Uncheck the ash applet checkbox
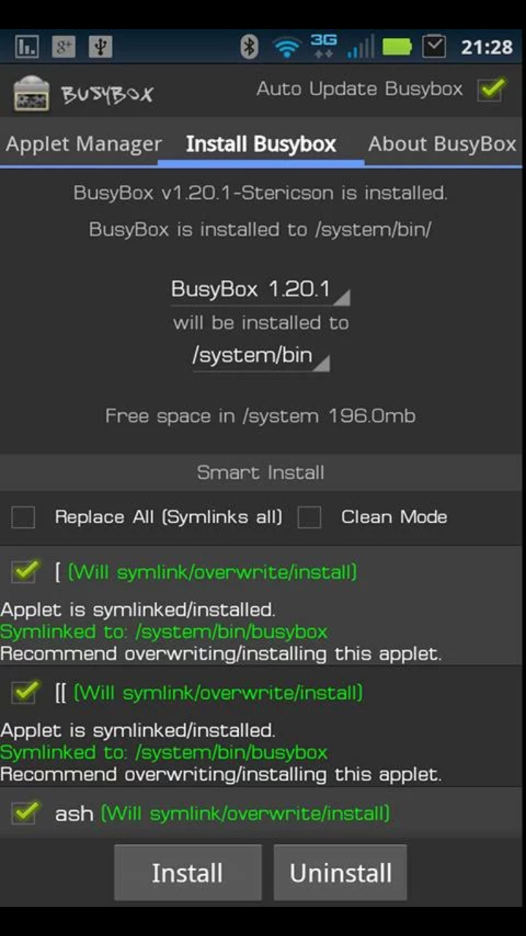 pos(26,812)
